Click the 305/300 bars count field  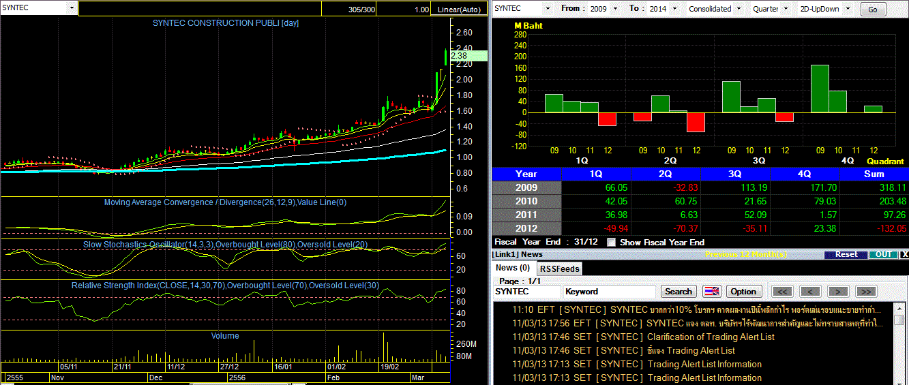point(348,9)
